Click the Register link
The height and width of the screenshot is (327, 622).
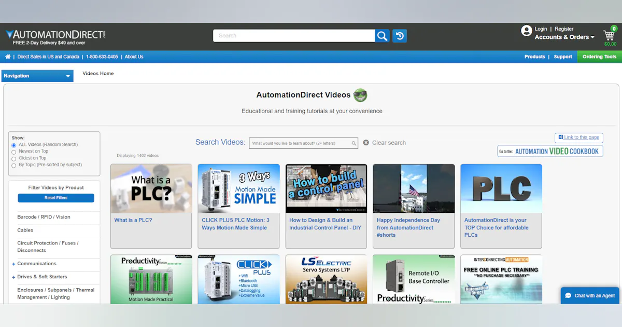564,29
